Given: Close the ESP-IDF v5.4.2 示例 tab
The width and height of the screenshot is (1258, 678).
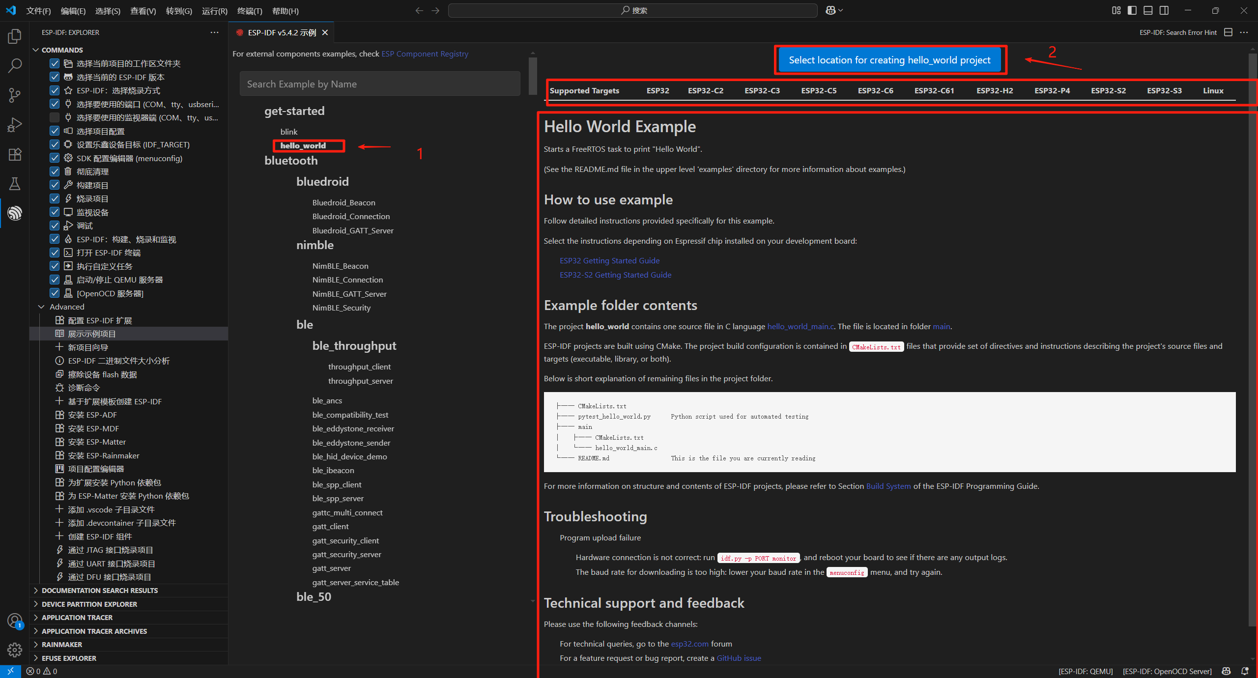Looking at the screenshot, I should coord(325,32).
